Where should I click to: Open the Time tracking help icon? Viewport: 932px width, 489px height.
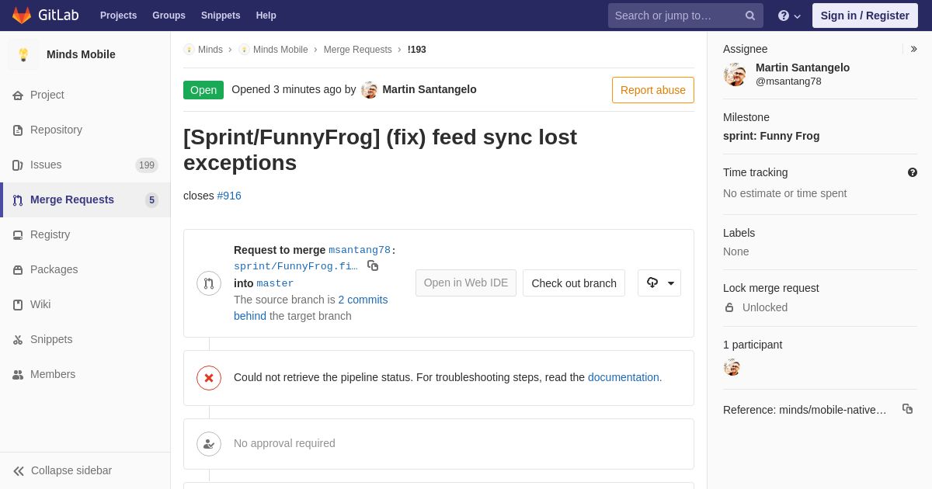coord(913,172)
